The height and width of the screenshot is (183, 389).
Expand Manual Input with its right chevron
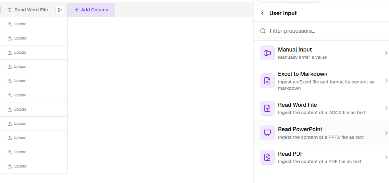point(386,53)
